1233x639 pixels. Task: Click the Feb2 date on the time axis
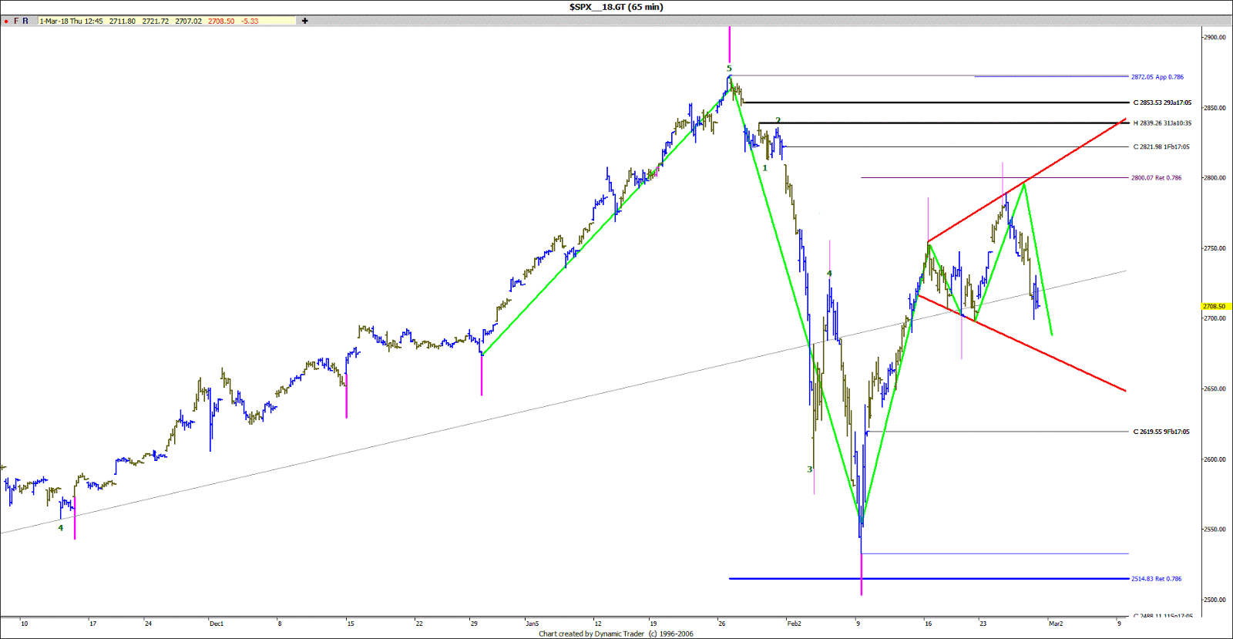795,624
